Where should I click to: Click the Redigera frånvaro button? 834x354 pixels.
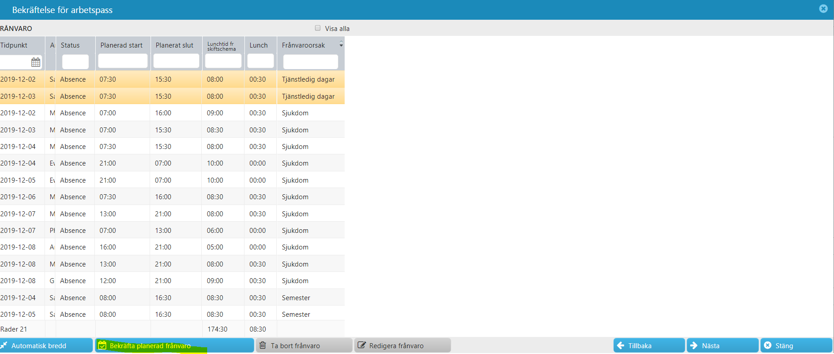tap(403, 345)
